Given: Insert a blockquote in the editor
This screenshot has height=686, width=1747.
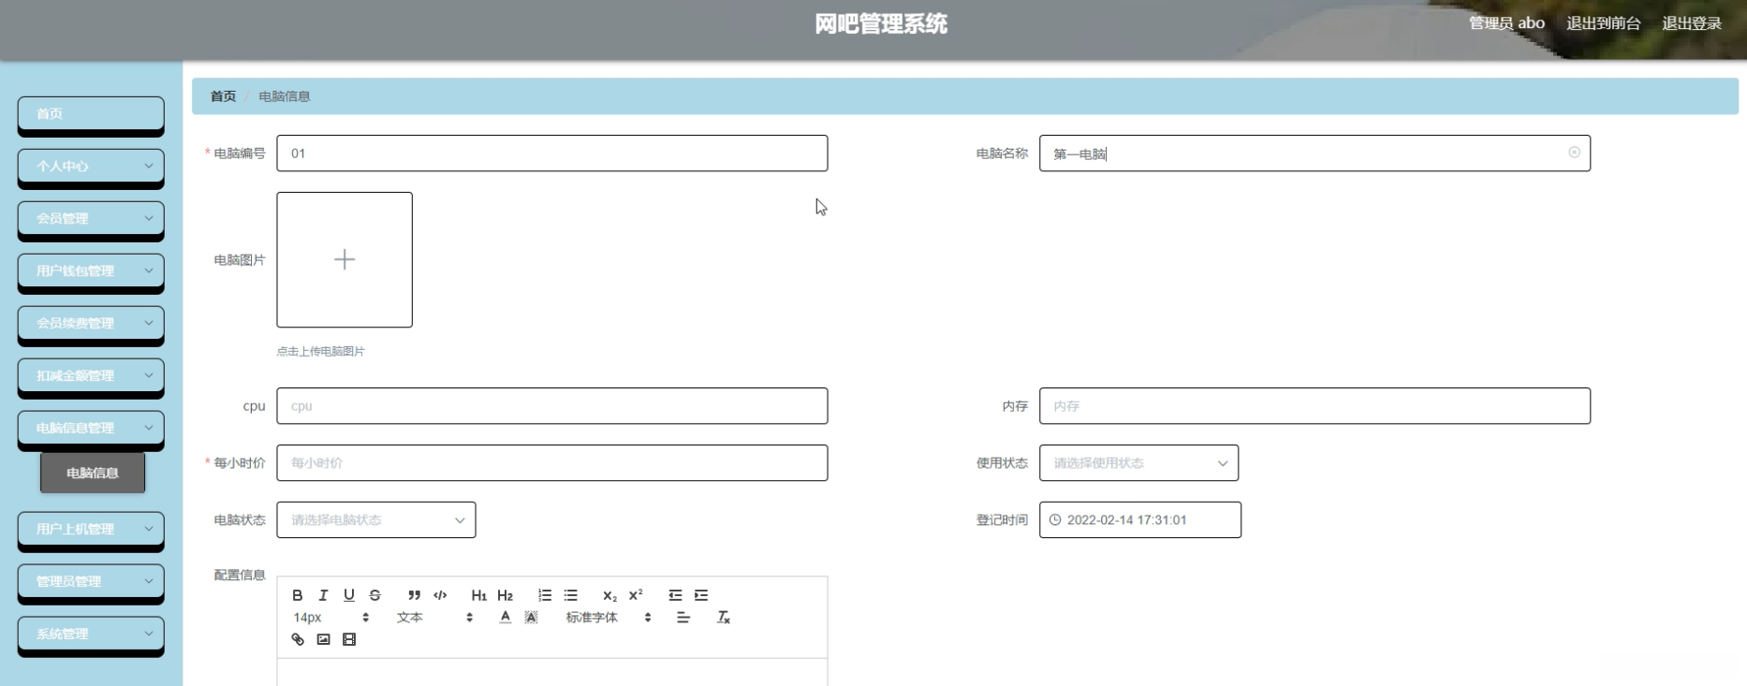Looking at the screenshot, I should [x=414, y=595].
